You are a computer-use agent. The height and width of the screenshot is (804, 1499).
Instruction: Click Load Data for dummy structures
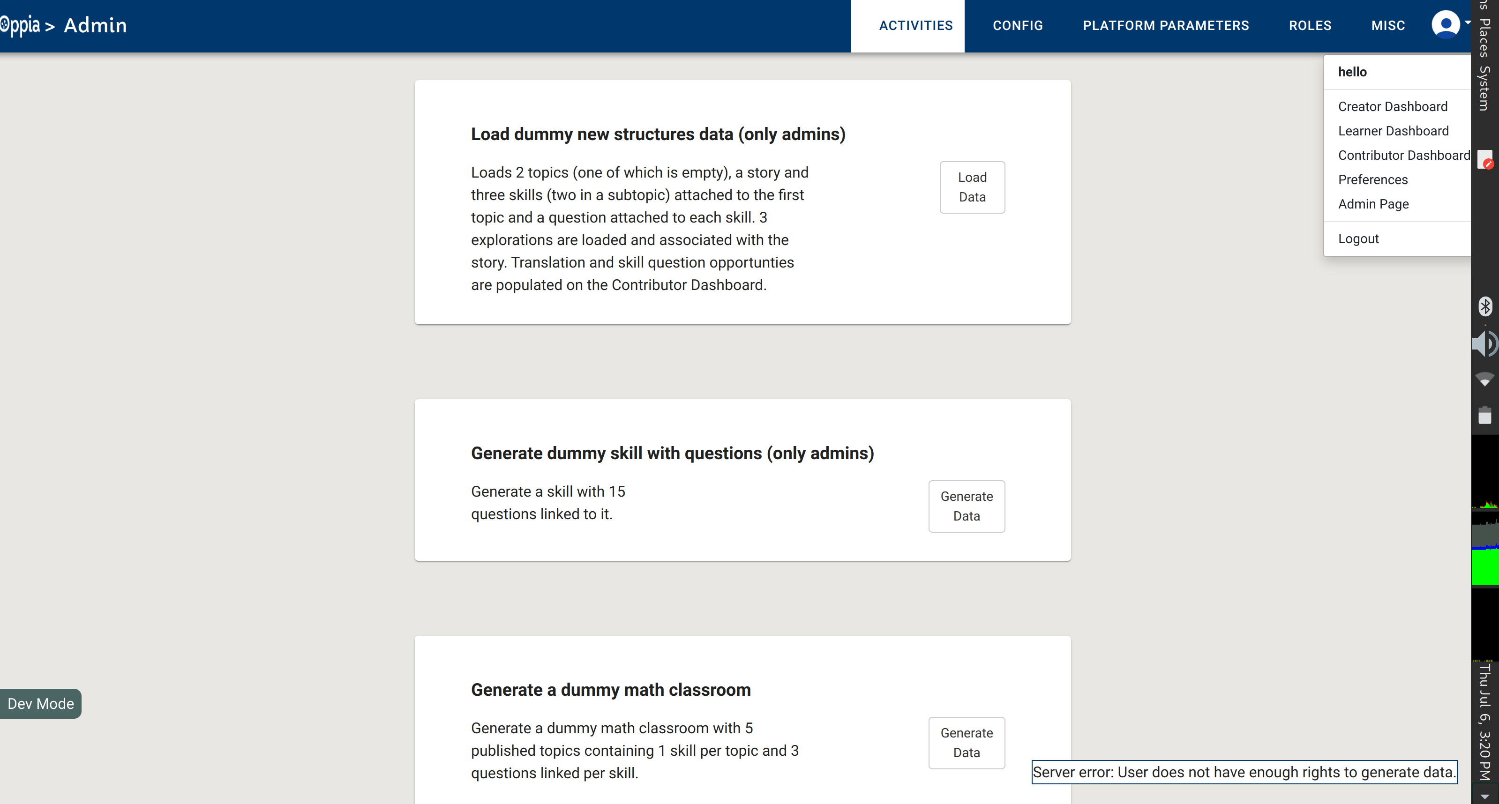(x=971, y=187)
